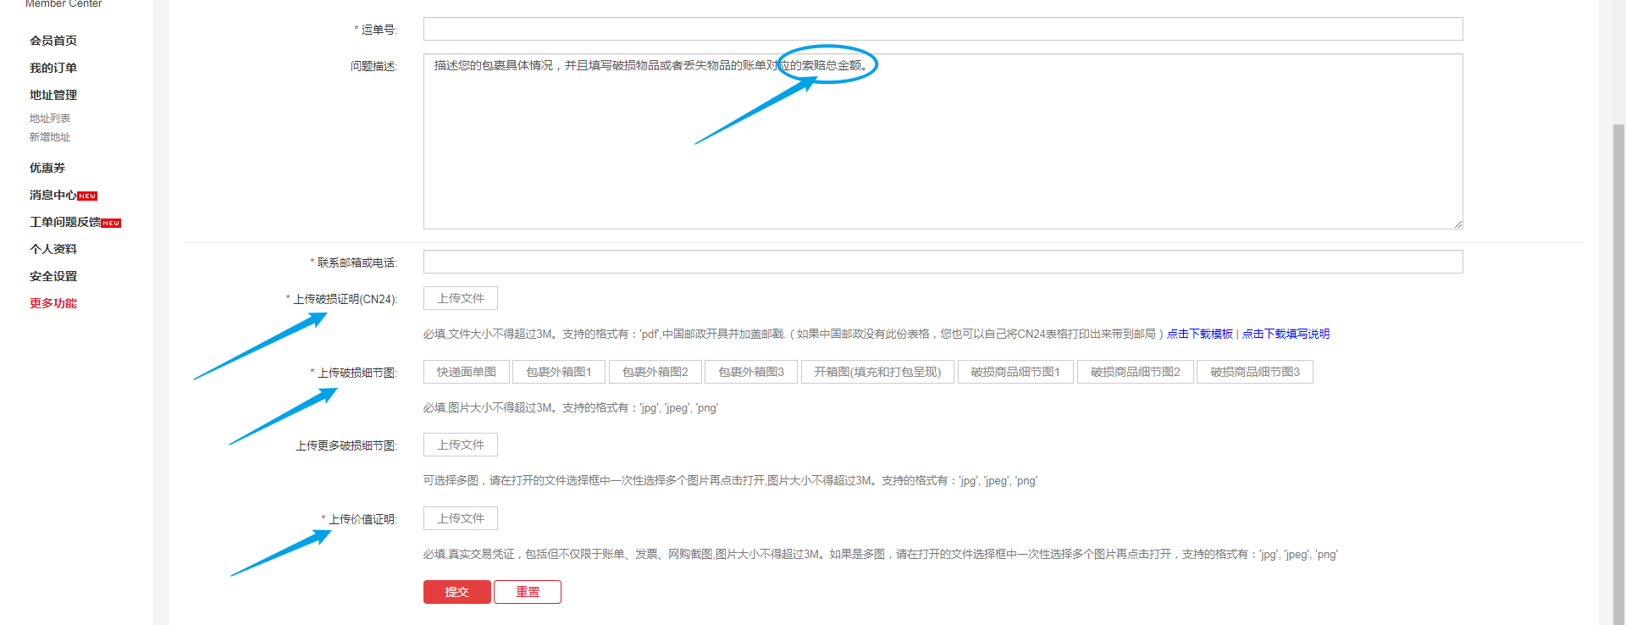Submit the form with 提交 button
The image size is (1626, 625).
pos(457,592)
